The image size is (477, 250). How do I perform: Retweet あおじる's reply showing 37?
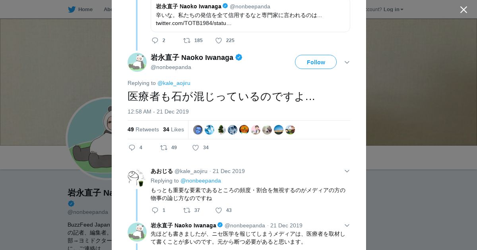tap(187, 210)
